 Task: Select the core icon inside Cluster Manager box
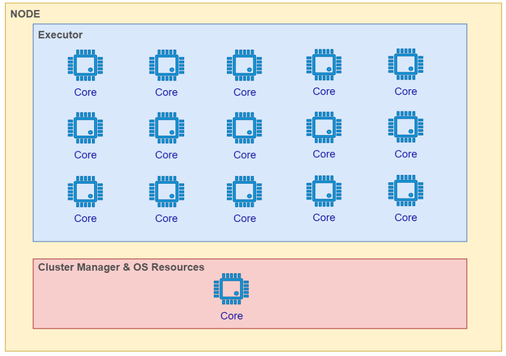tap(231, 289)
